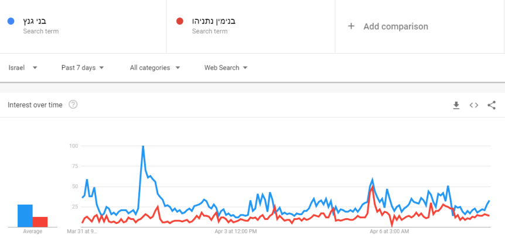The width and height of the screenshot is (505, 238).
Task: Download the Interest over time data
Action: click(456, 105)
